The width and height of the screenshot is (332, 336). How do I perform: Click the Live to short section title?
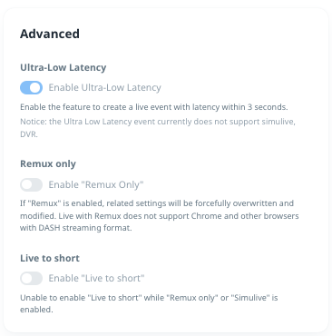50,258
